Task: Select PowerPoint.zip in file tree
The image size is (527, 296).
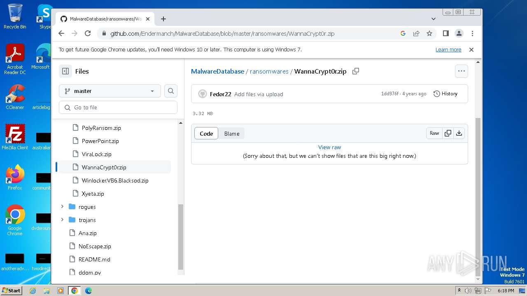Action: click(100, 141)
